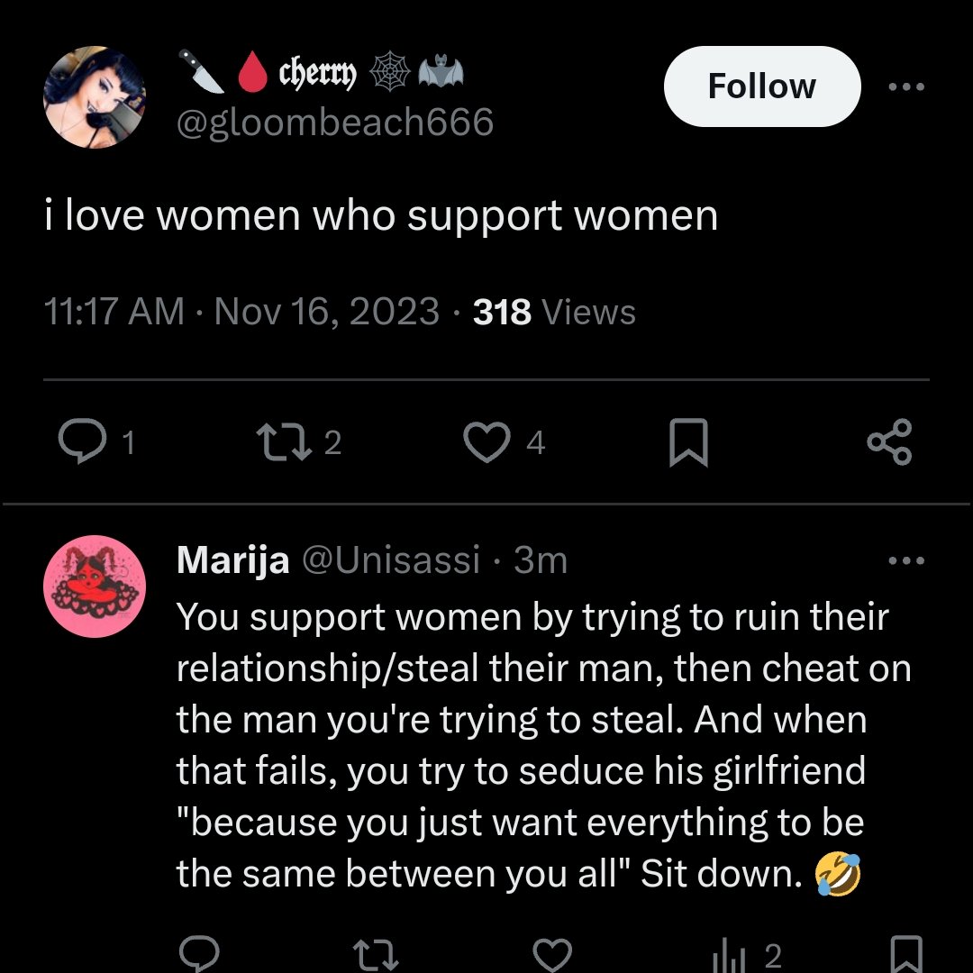
Task: Open more options on Marija's reply
Action: point(906,560)
